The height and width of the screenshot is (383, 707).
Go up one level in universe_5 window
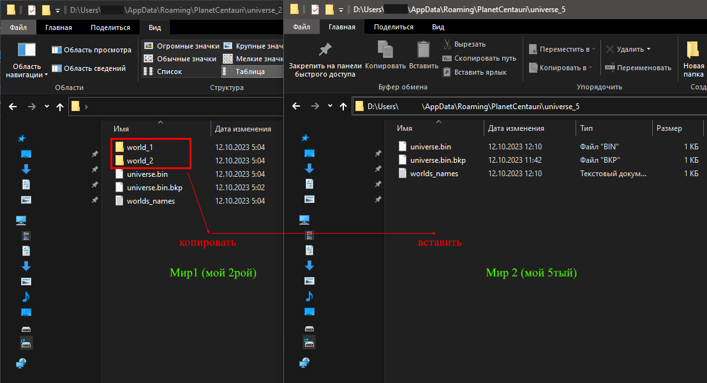pos(343,106)
